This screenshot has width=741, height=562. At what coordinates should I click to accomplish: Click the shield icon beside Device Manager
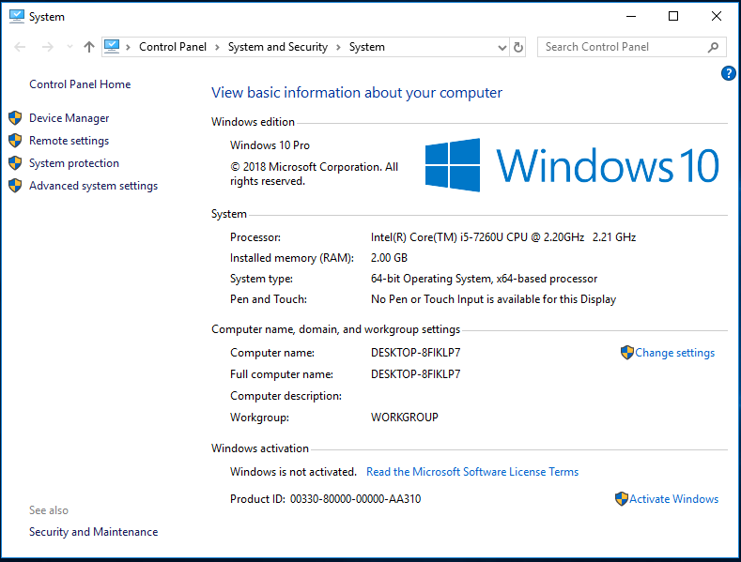point(15,117)
